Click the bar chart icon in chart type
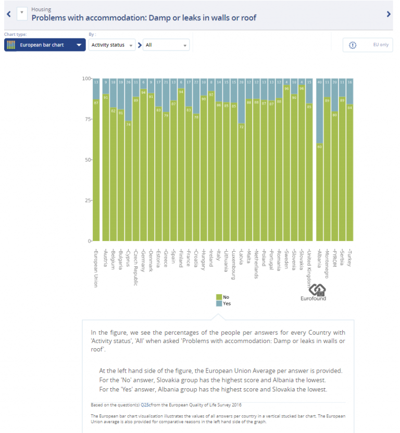The image size is (400, 433). 11,45
